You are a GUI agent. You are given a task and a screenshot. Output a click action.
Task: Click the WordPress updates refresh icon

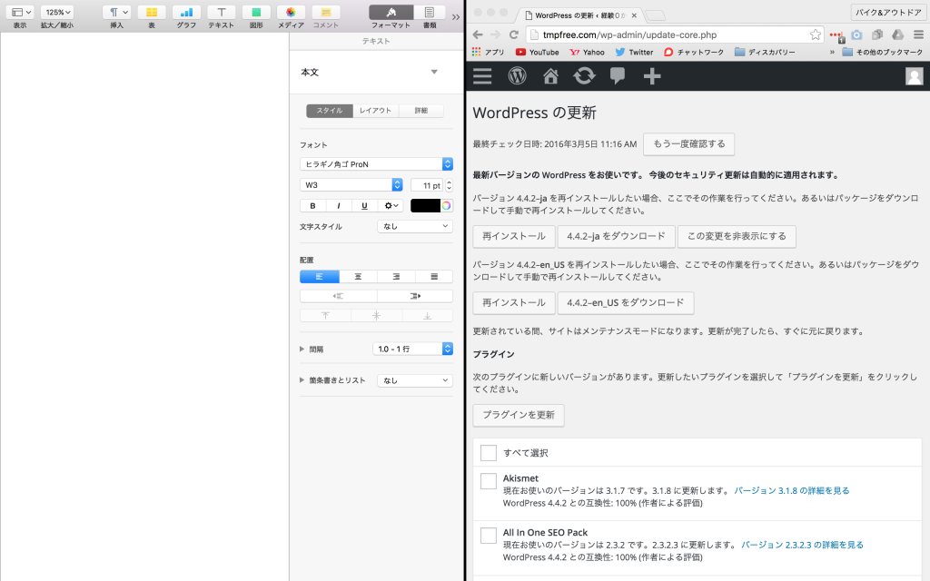[x=584, y=76]
